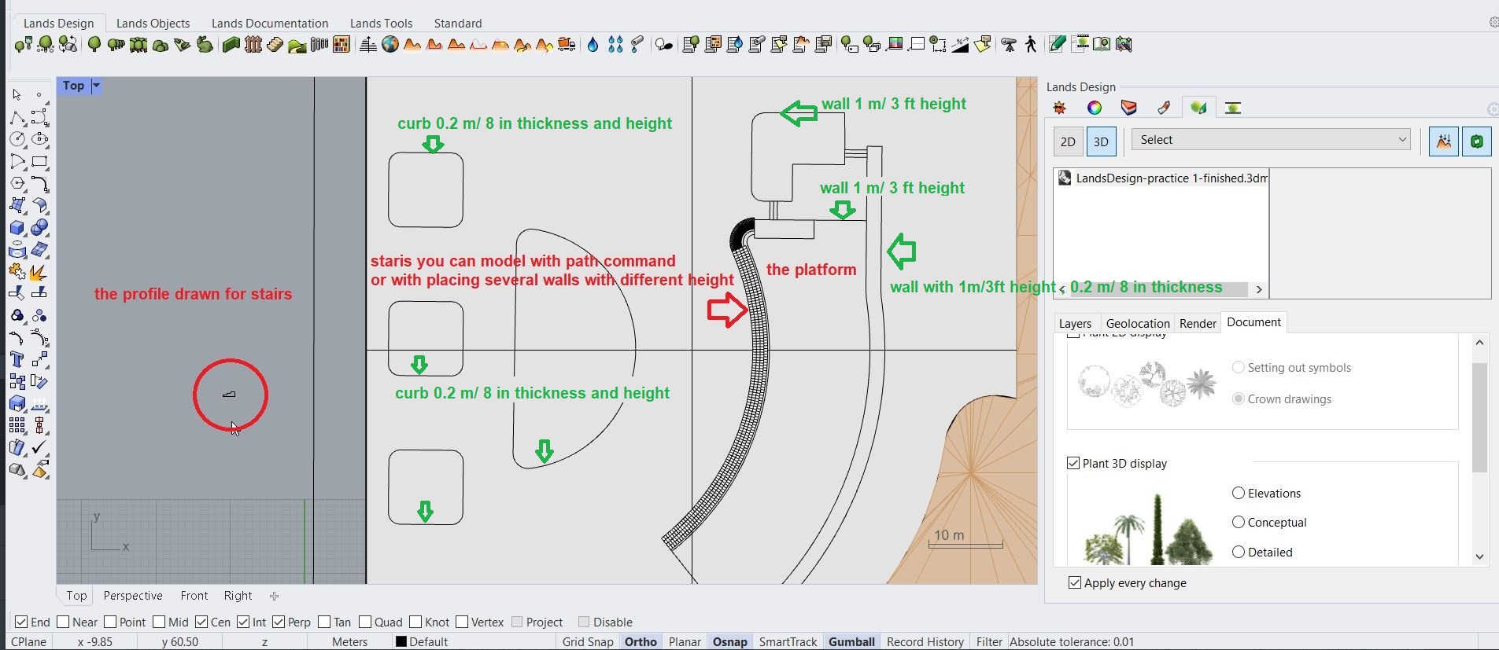The width and height of the screenshot is (1499, 650).
Task: Click the 3D display button
Action: click(x=1101, y=141)
